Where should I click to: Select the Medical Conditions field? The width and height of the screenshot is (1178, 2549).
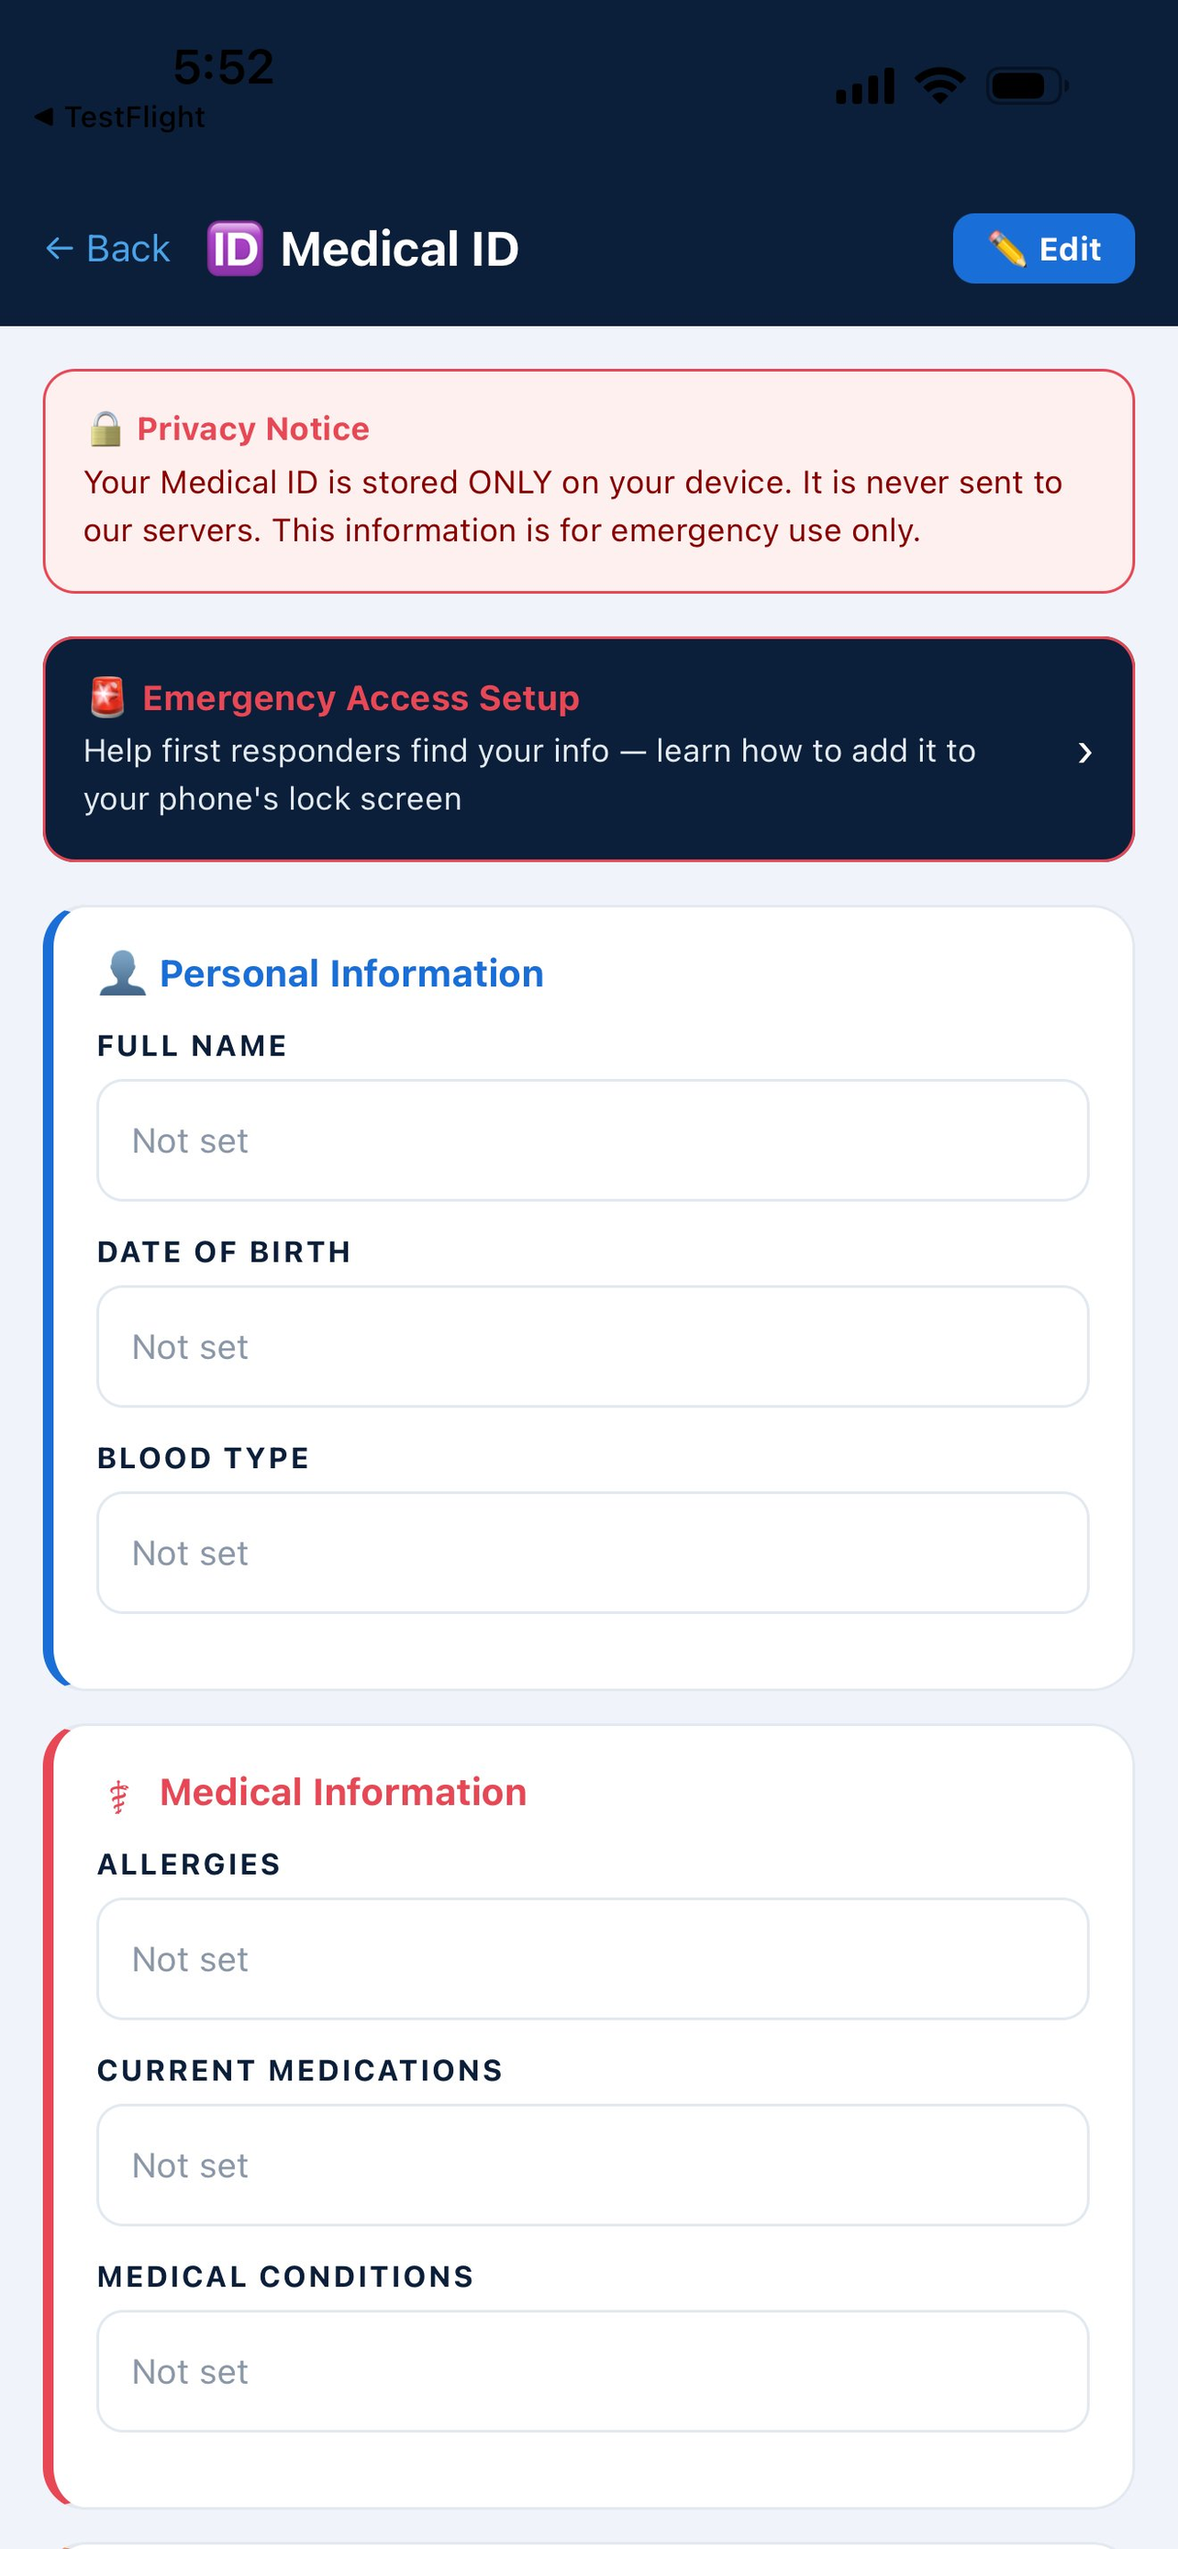(593, 2371)
